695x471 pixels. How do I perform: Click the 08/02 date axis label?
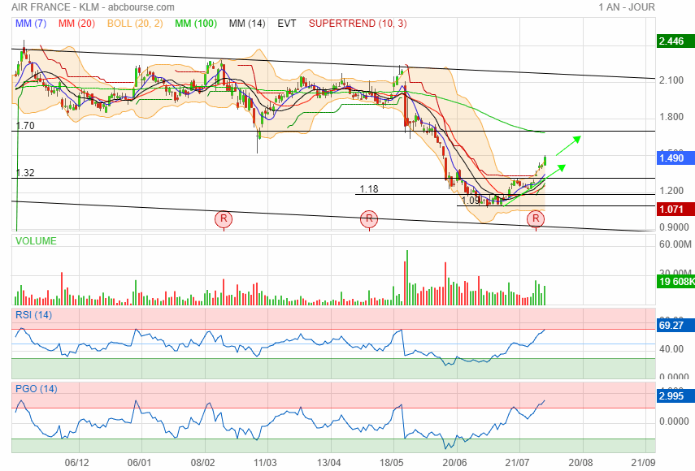point(202,463)
